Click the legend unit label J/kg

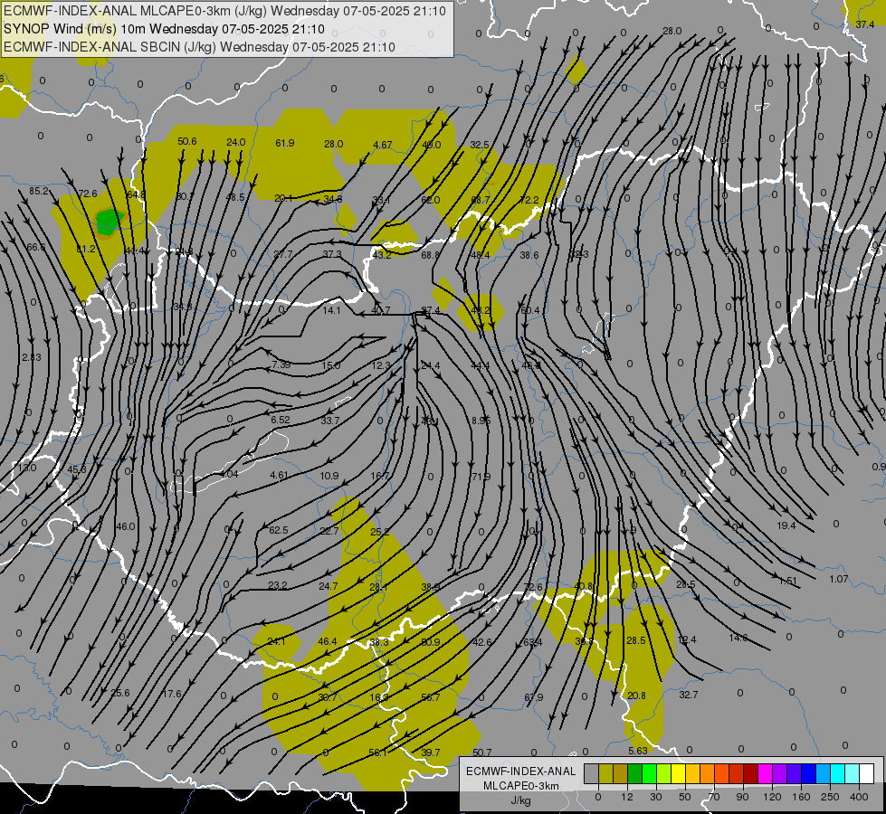click(x=520, y=800)
